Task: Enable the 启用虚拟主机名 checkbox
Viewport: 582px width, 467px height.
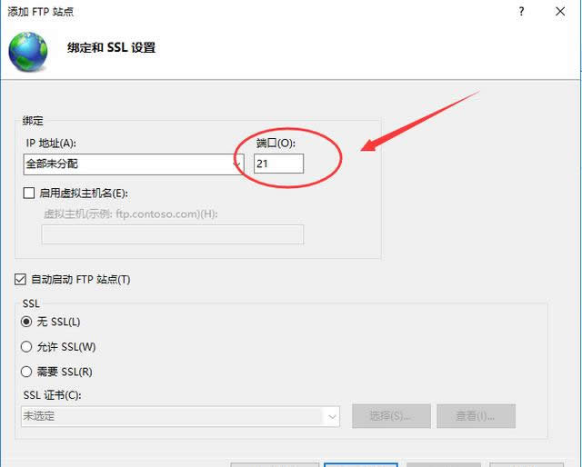Action: [29, 193]
